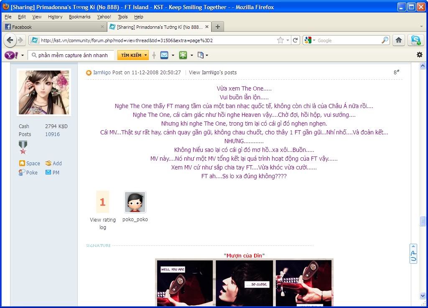
Task: Click the site favicon in address bar
Action: click(34, 40)
